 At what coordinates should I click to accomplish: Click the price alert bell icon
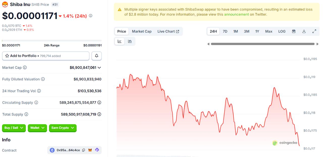96,56
